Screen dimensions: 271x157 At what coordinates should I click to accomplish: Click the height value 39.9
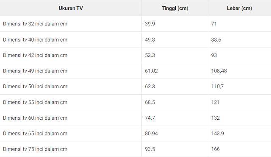click(150, 24)
